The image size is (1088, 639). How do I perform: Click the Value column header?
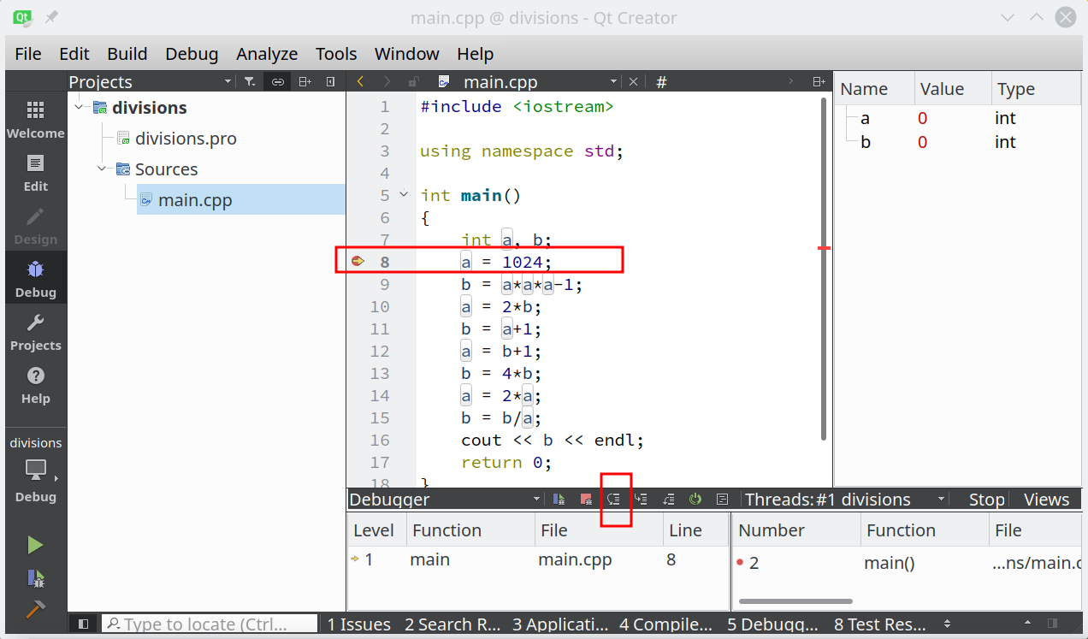pyautogui.click(x=951, y=89)
